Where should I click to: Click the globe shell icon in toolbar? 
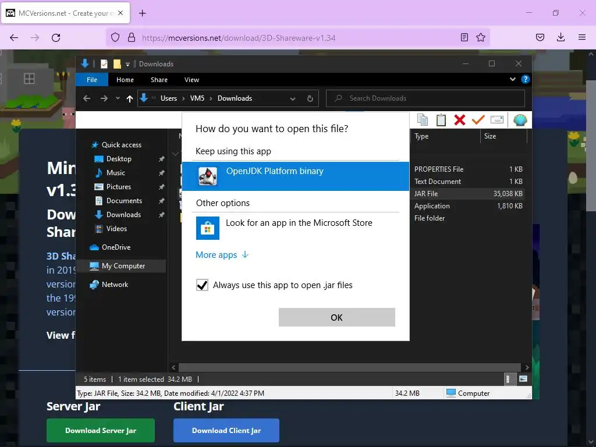click(520, 120)
